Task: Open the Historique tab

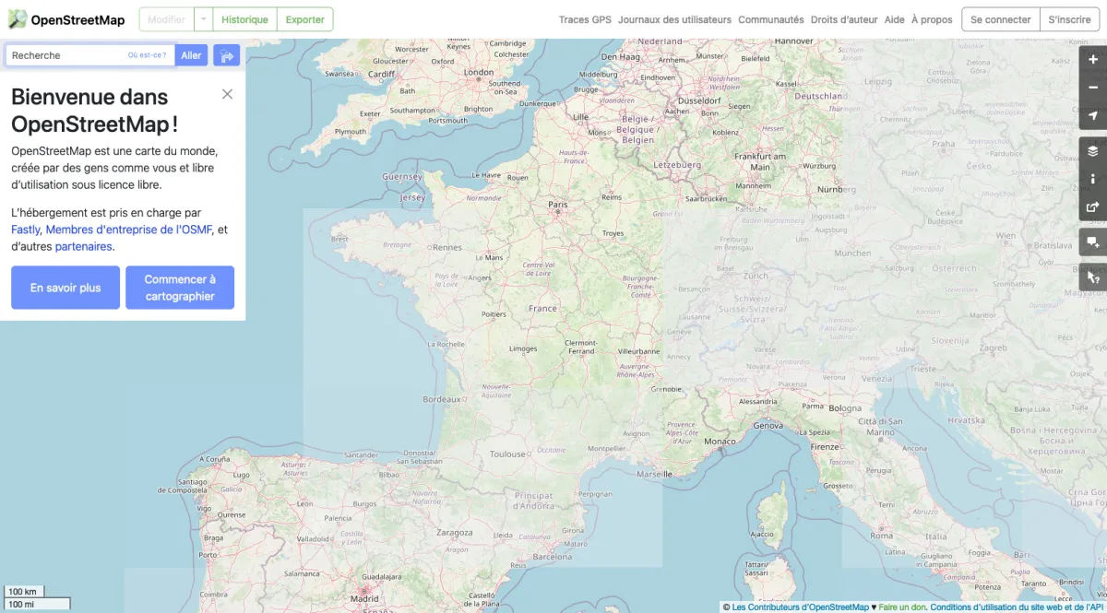Action: pyautogui.click(x=244, y=19)
